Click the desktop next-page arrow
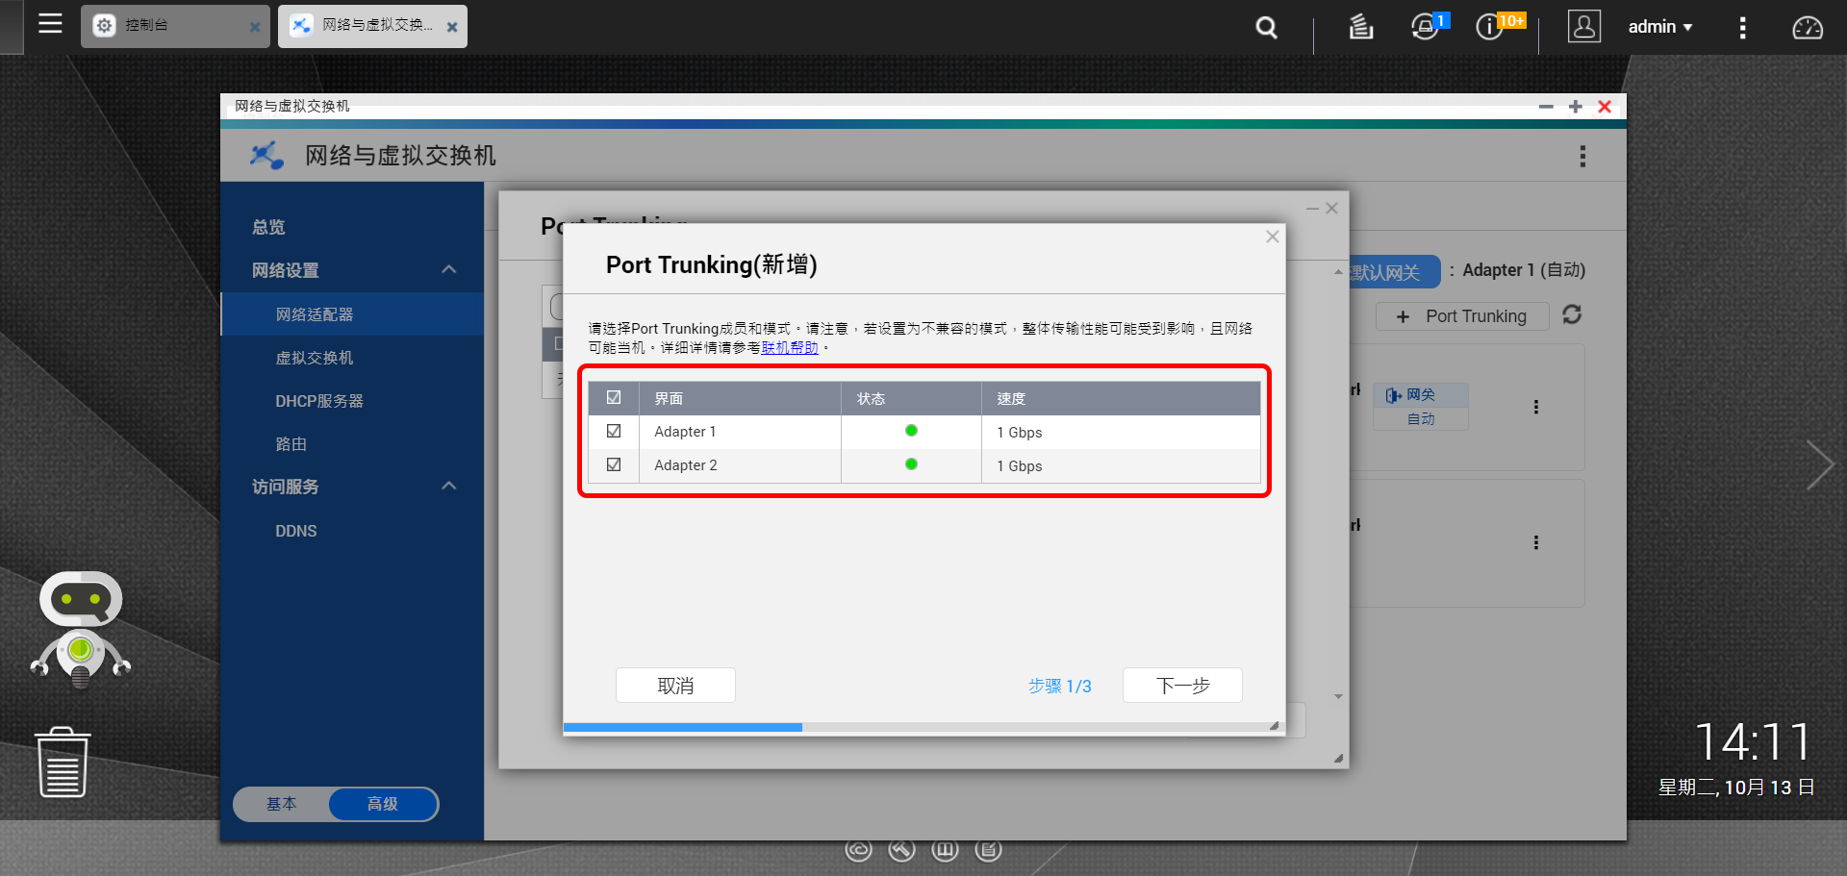This screenshot has height=876, width=1847. click(x=1819, y=465)
